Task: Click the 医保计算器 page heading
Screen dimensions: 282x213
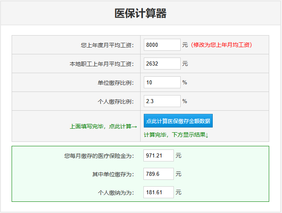Action: 140,13
